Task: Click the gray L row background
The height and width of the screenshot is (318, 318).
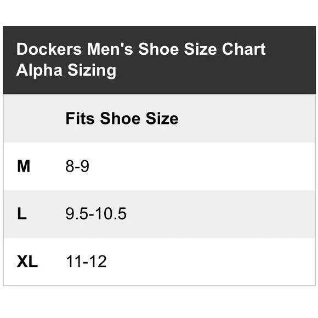Action: (x=159, y=214)
